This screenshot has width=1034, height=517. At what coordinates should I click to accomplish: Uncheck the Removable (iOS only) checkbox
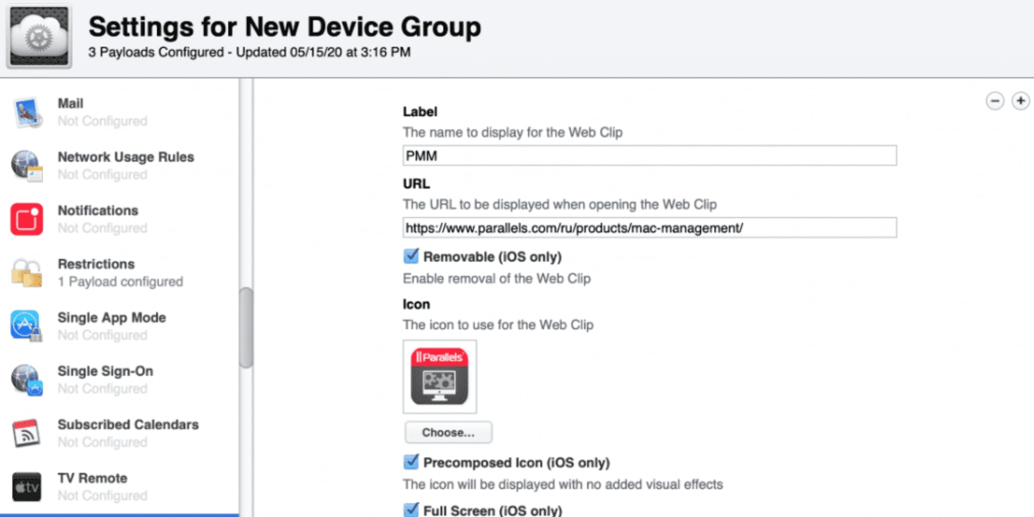point(412,256)
